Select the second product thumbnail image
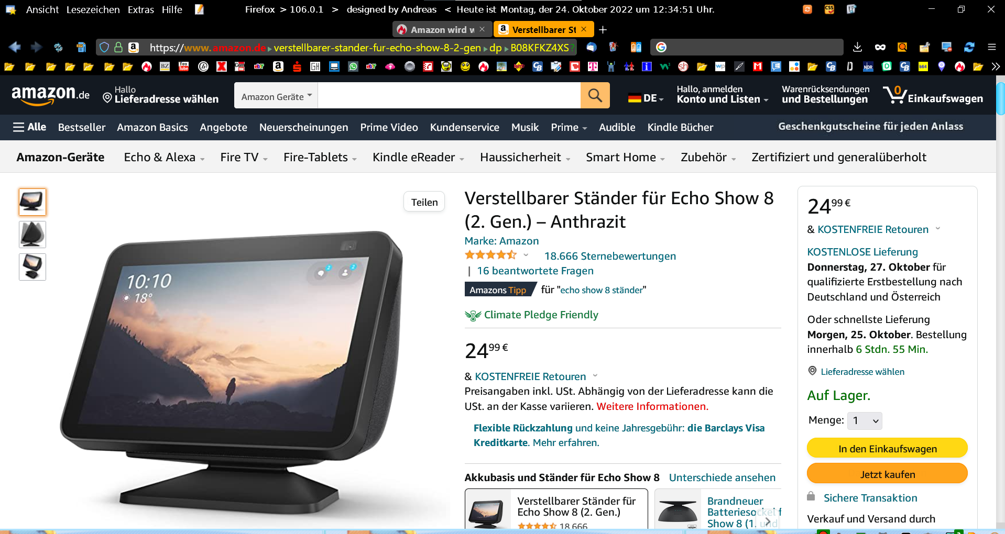The height and width of the screenshot is (534, 1005). tap(32, 235)
